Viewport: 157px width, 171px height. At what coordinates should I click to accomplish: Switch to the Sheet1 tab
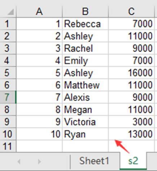pos(94,161)
